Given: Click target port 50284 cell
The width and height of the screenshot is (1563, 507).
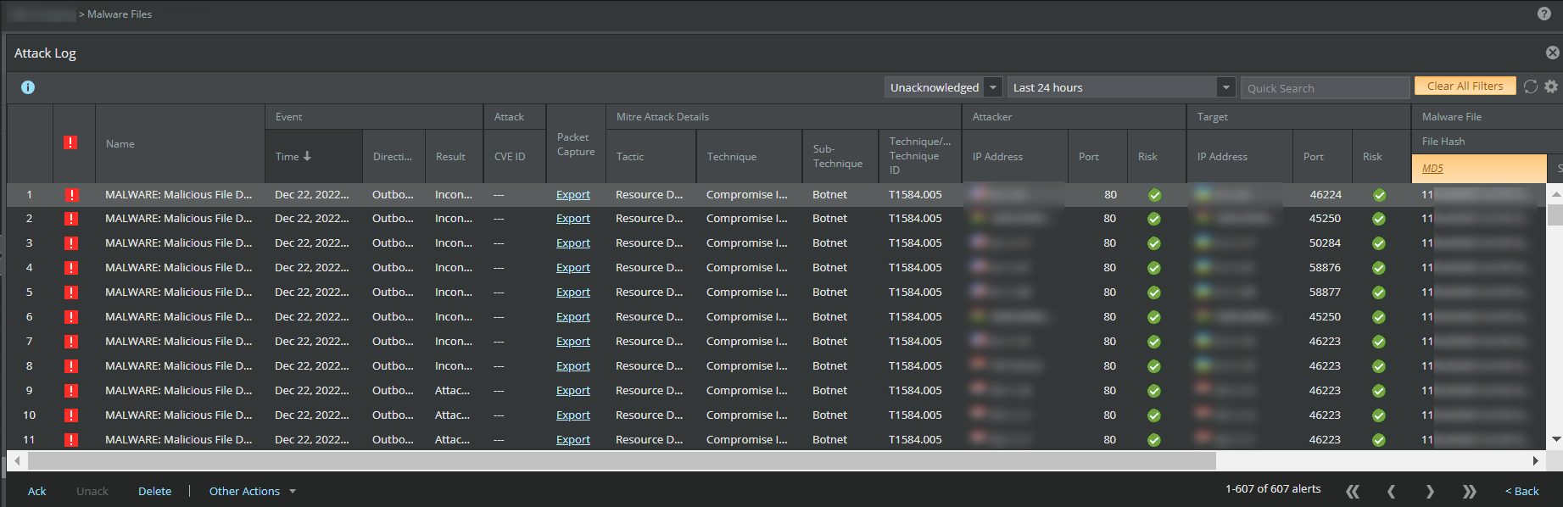Looking at the screenshot, I should (1325, 242).
